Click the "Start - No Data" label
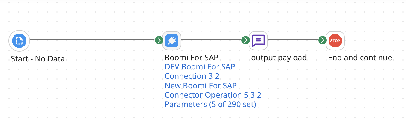This screenshot has width=406, height=121. tap(38, 59)
